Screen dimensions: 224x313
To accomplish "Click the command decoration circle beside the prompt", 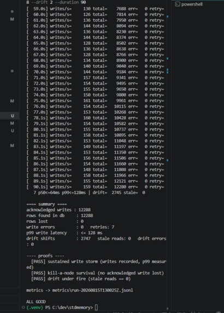I will pyautogui.click(x=23, y=308).
